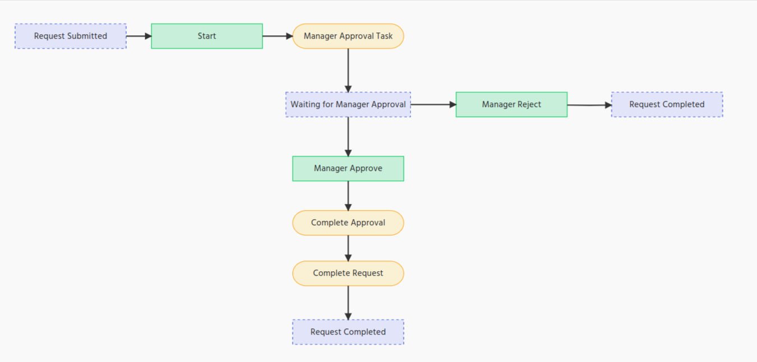
Task: Select the Manager Approval Task node
Action: (x=348, y=36)
